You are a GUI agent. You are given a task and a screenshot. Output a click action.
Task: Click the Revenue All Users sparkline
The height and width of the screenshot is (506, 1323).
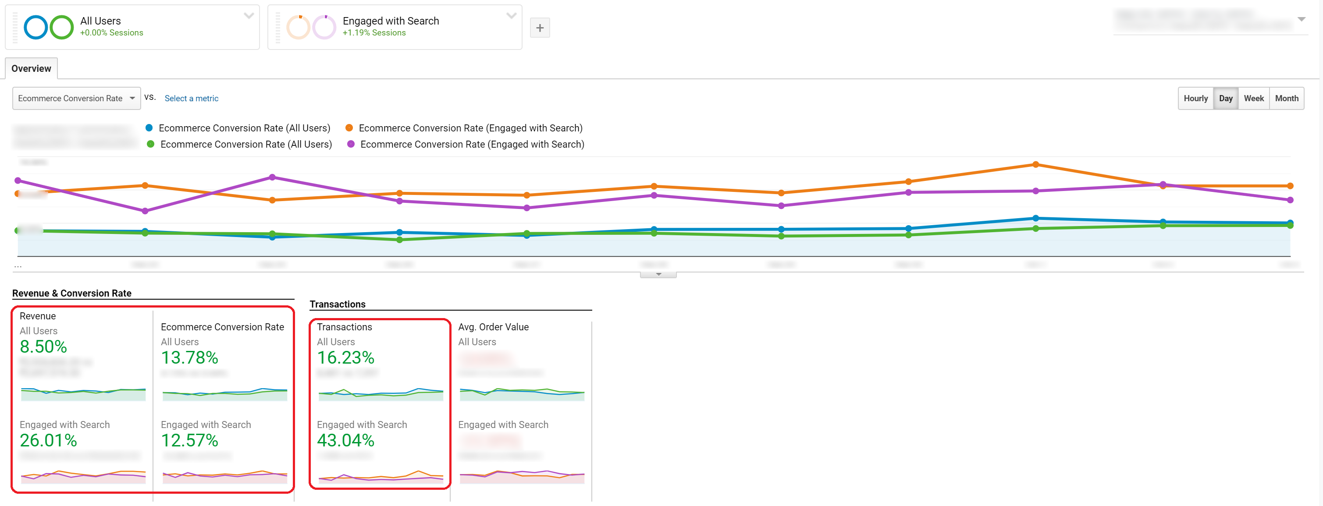pos(83,393)
